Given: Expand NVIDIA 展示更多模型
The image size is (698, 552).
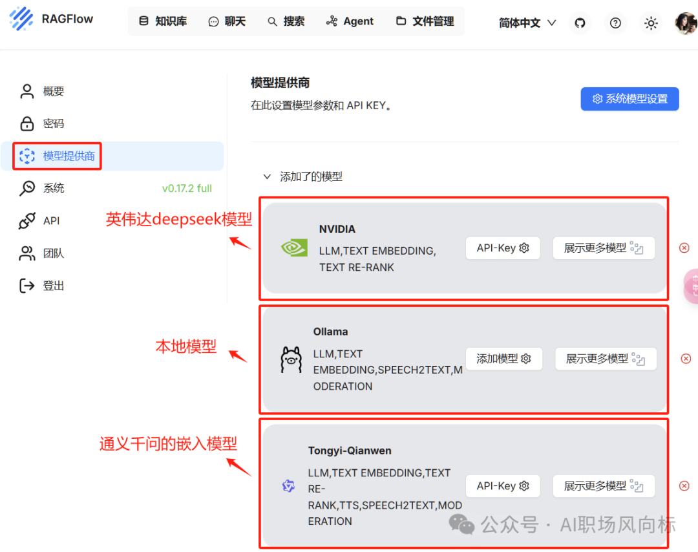Looking at the screenshot, I should [603, 248].
